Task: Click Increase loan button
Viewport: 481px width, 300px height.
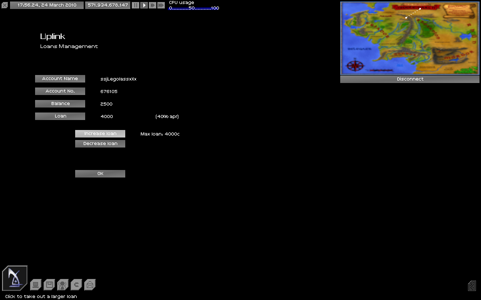Action: pos(100,133)
